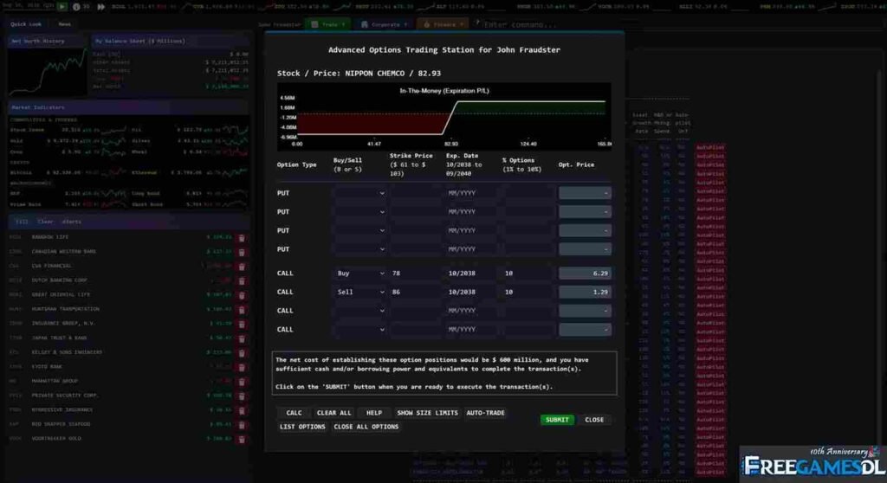Delete KYOTO BANK via trash icon

(x=242, y=368)
